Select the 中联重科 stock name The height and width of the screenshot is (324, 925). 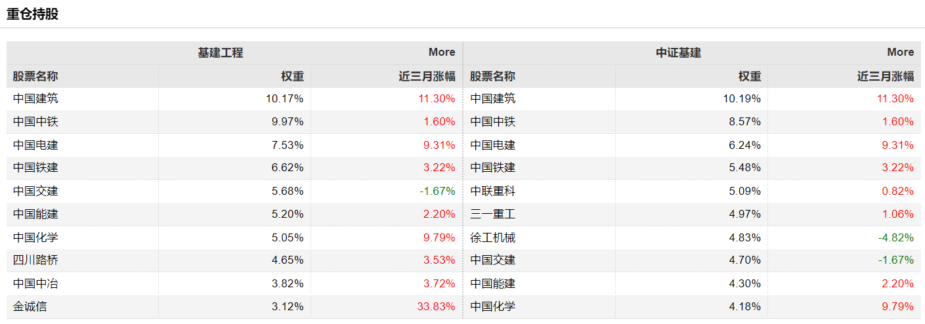point(493,191)
